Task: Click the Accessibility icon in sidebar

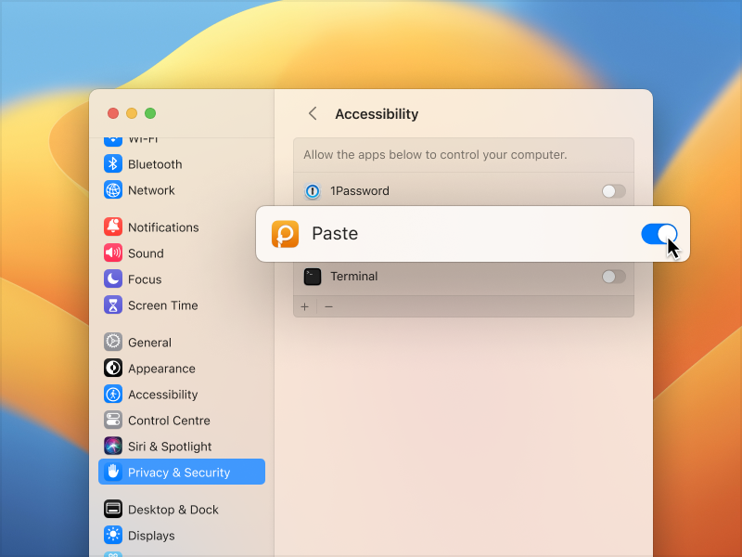Action: tap(112, 394)
